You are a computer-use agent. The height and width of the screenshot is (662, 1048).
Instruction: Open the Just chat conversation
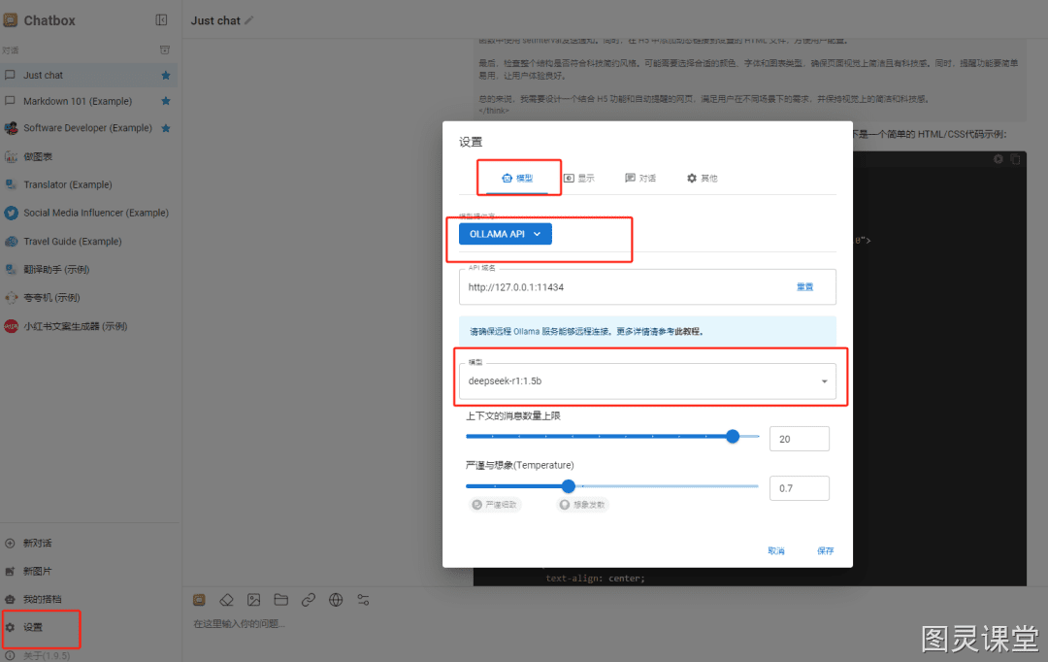[x=89, y=75]
